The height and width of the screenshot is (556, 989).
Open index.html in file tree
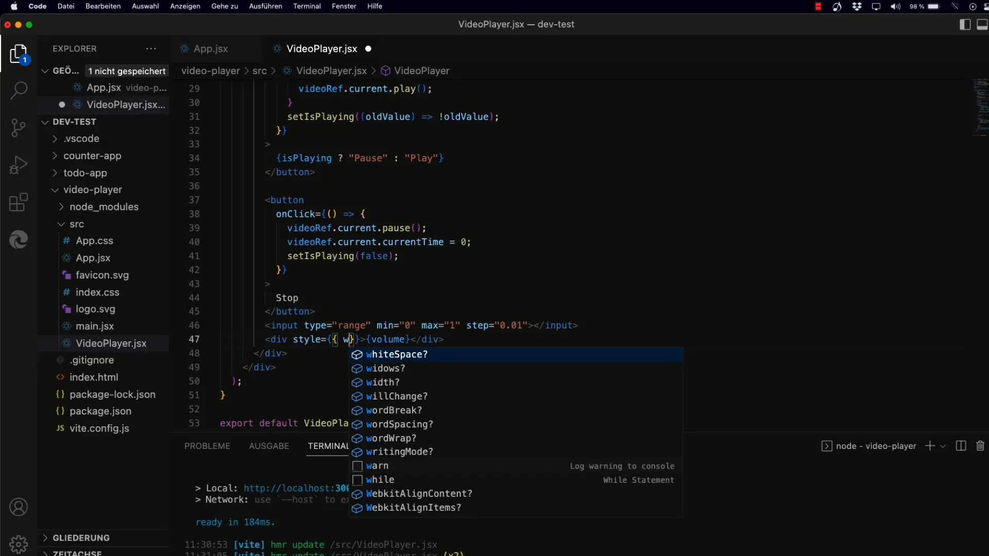pyautogui.click(x=94, y=377)
